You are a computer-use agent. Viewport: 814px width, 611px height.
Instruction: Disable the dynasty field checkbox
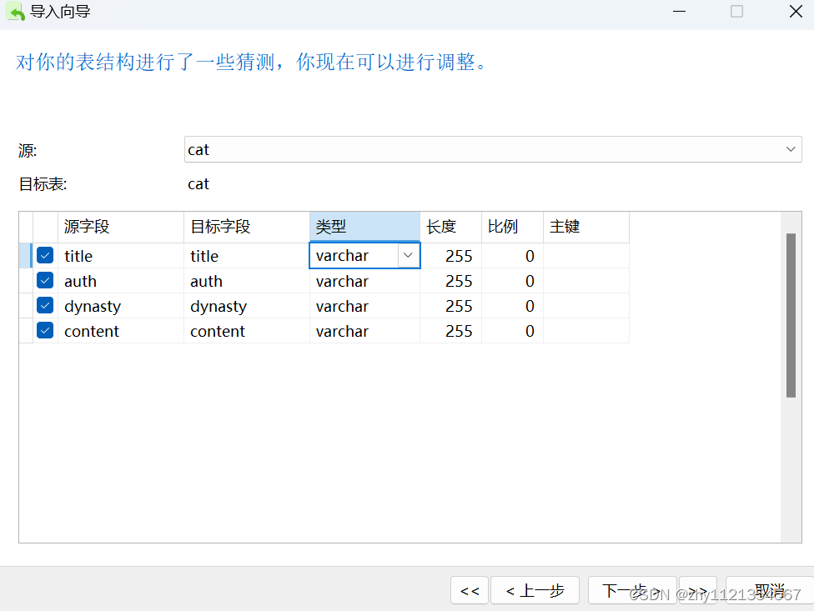(x=44, y=305)
